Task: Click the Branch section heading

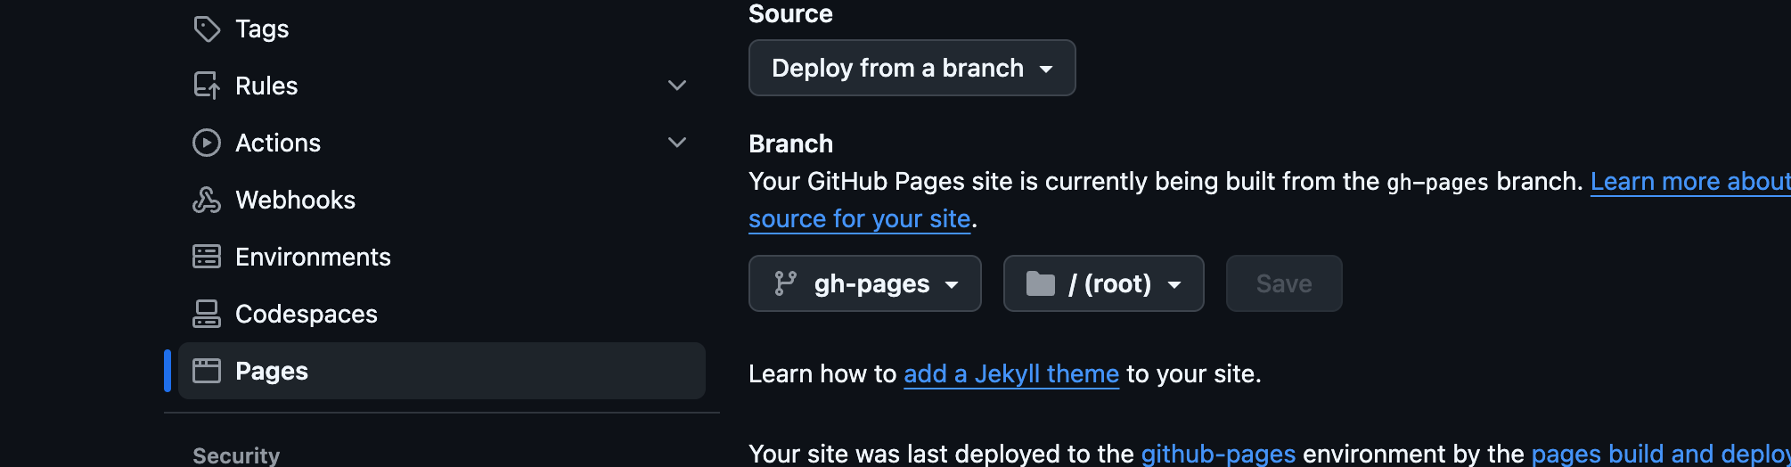Action: [x=791, y=143]
